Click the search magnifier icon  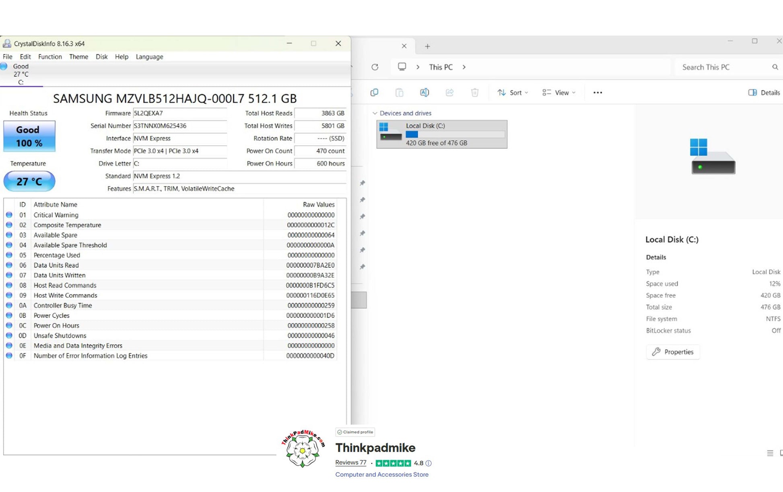click(x=775, y=67)
